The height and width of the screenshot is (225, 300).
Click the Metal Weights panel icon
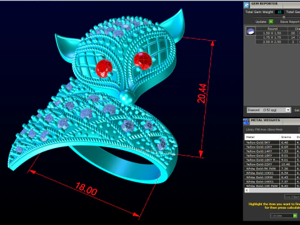246,121
